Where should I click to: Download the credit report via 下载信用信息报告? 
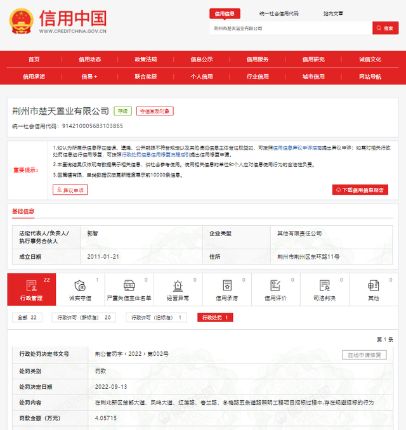click(360, 190)
